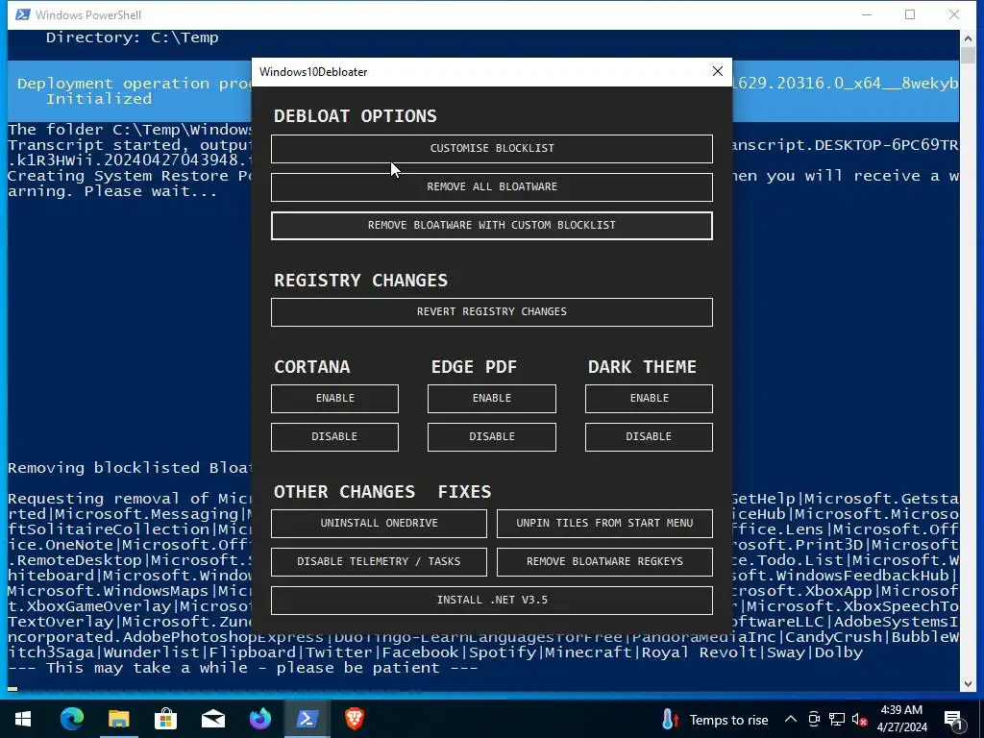
Task: Click Uninstall OneDrive
Action: (379, 524)
